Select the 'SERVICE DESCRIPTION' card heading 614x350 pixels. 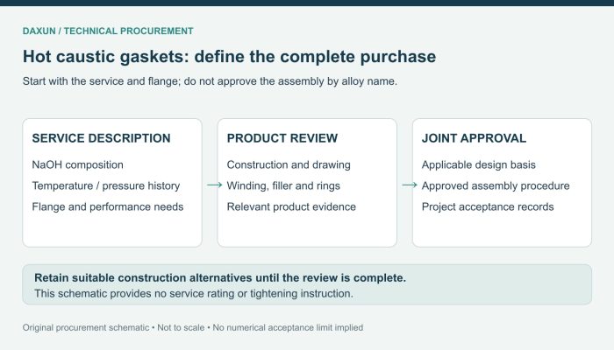(x=101, y=138)
